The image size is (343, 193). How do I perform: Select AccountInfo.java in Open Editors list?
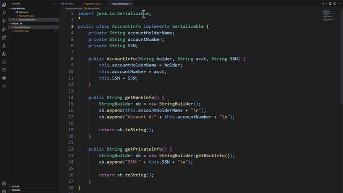(x=27, y=20)
